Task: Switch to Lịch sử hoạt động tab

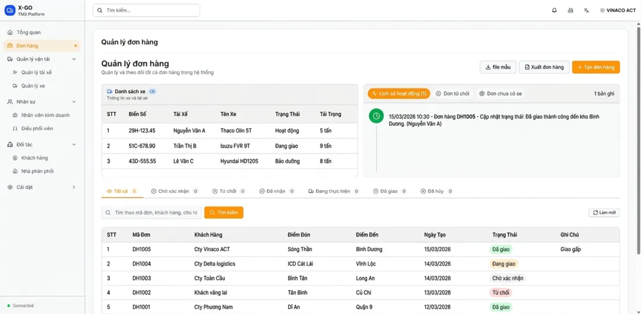Action: [x=399, y=94]
